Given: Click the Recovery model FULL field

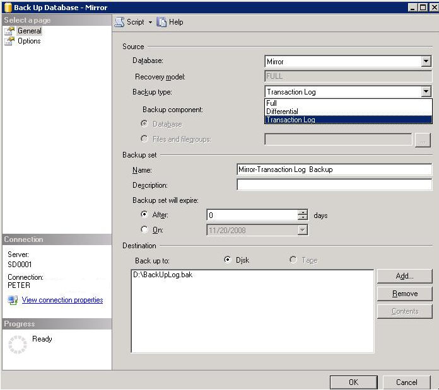Looking at the screenshot, I should pyautogui.click(x=348, y=76).
